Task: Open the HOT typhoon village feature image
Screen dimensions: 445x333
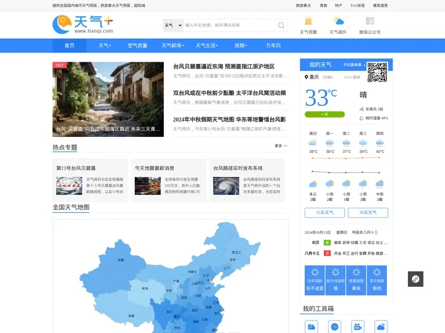Action: pyautogui.click(x=108, y=99)
